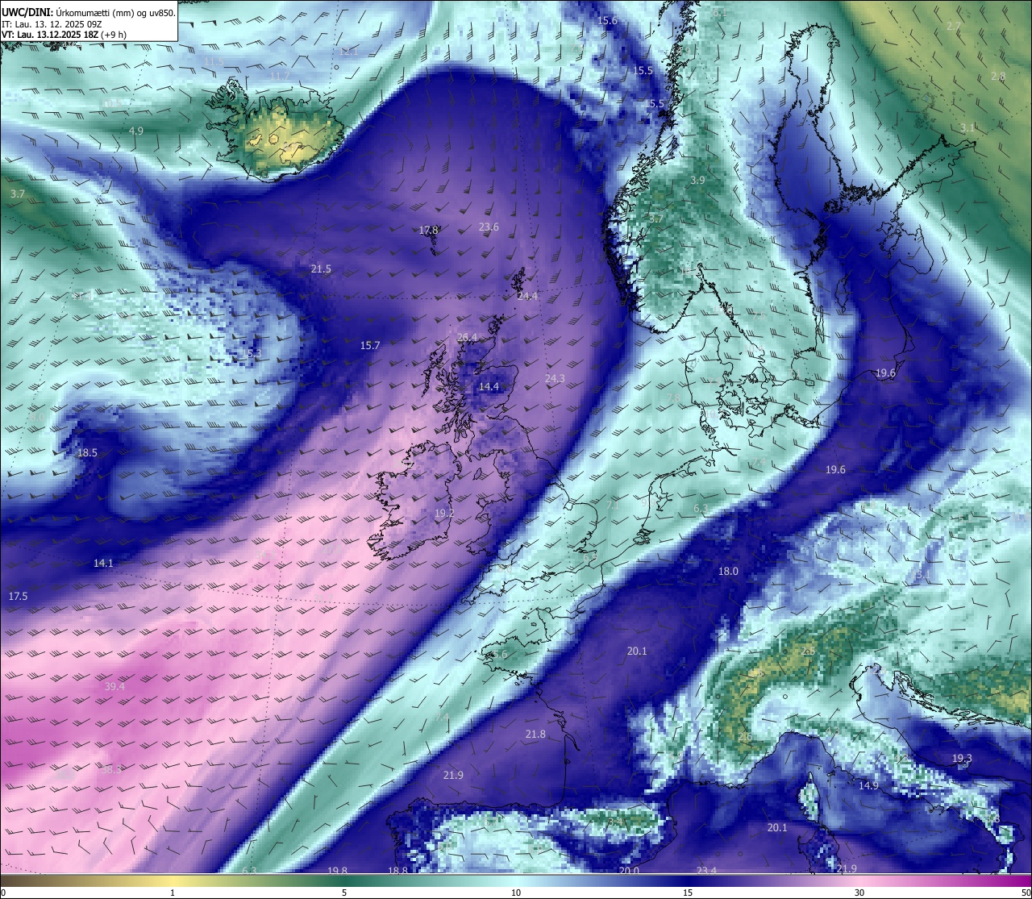The image size is (1032, 899).
Task: Click the 0 tick label on legend
Action: pos(3,893)
